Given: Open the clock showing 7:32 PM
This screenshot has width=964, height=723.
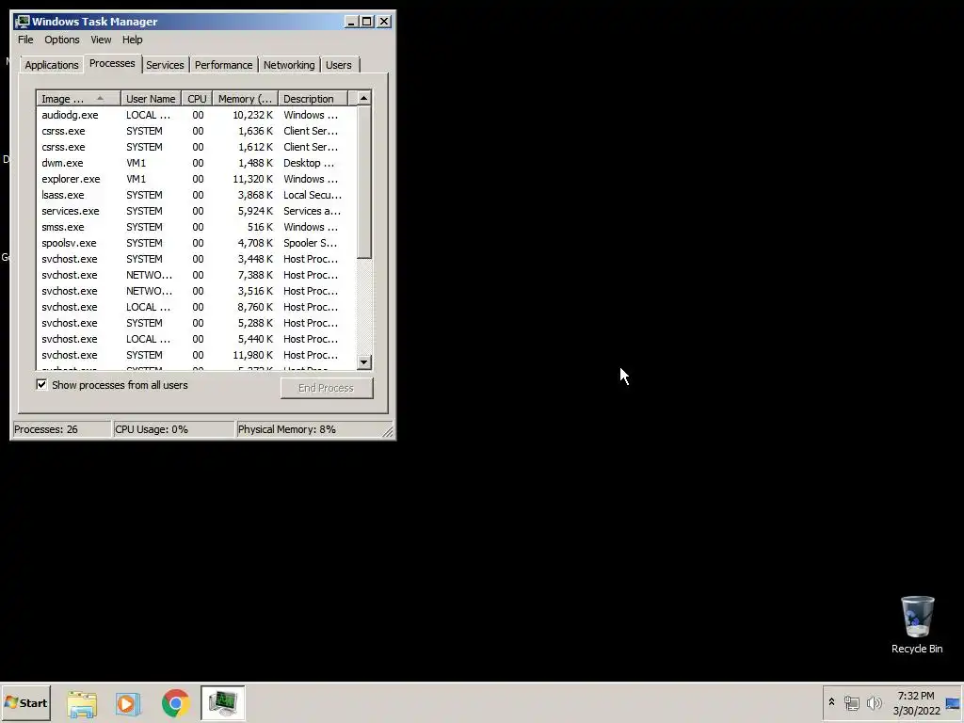Looking at the screenshot, I should [916, 702].
